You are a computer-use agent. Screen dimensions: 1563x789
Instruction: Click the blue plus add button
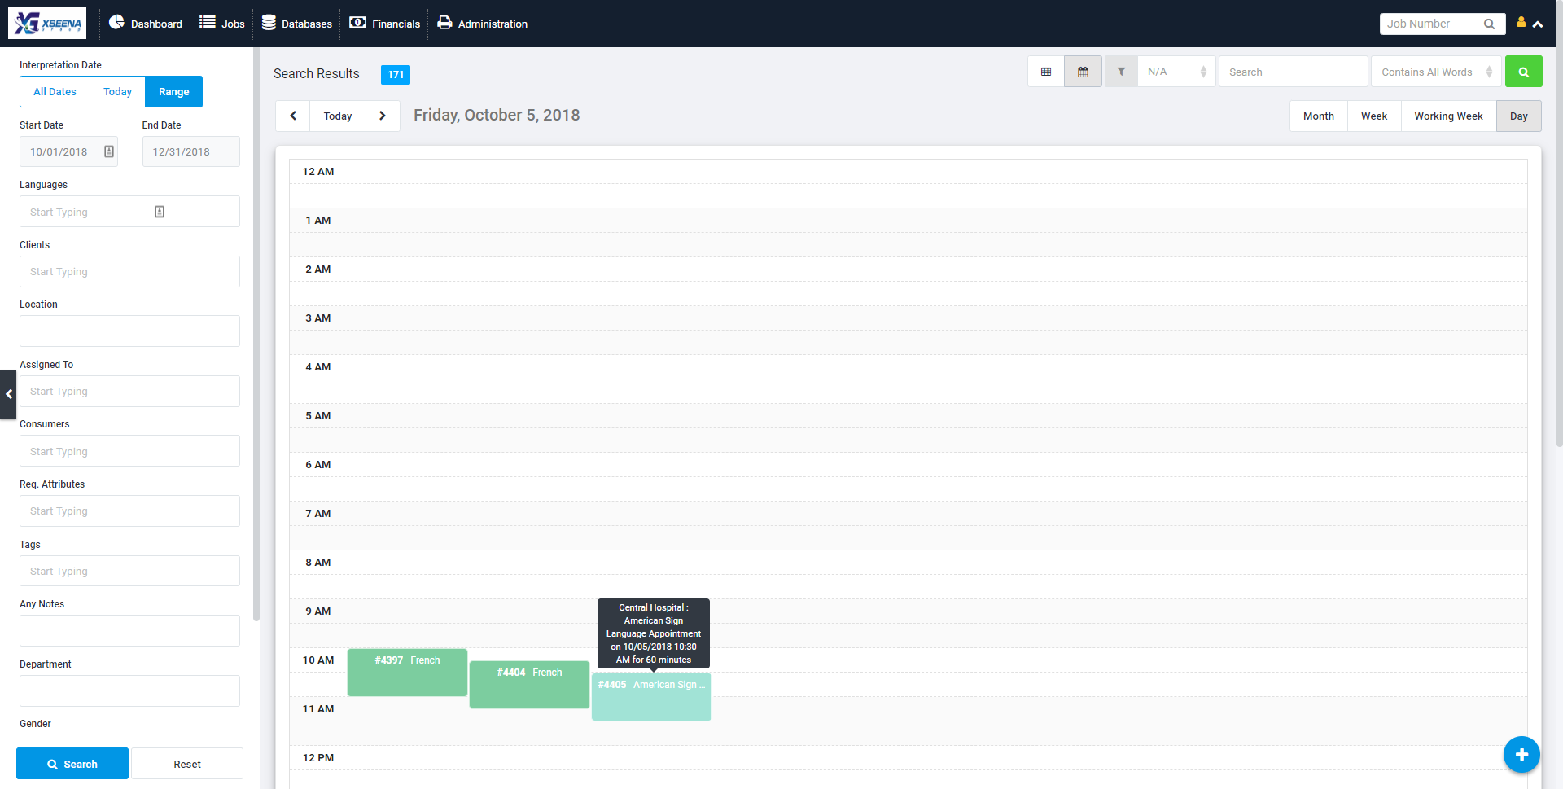tap(1521, 754)
